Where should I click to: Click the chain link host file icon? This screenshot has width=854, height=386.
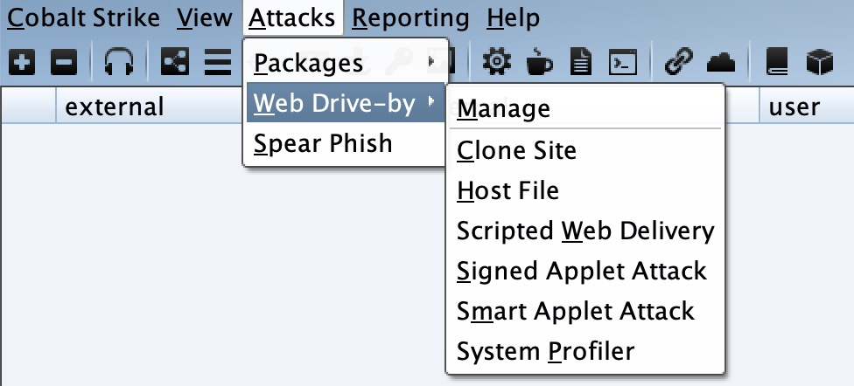(x=678, y=61)
